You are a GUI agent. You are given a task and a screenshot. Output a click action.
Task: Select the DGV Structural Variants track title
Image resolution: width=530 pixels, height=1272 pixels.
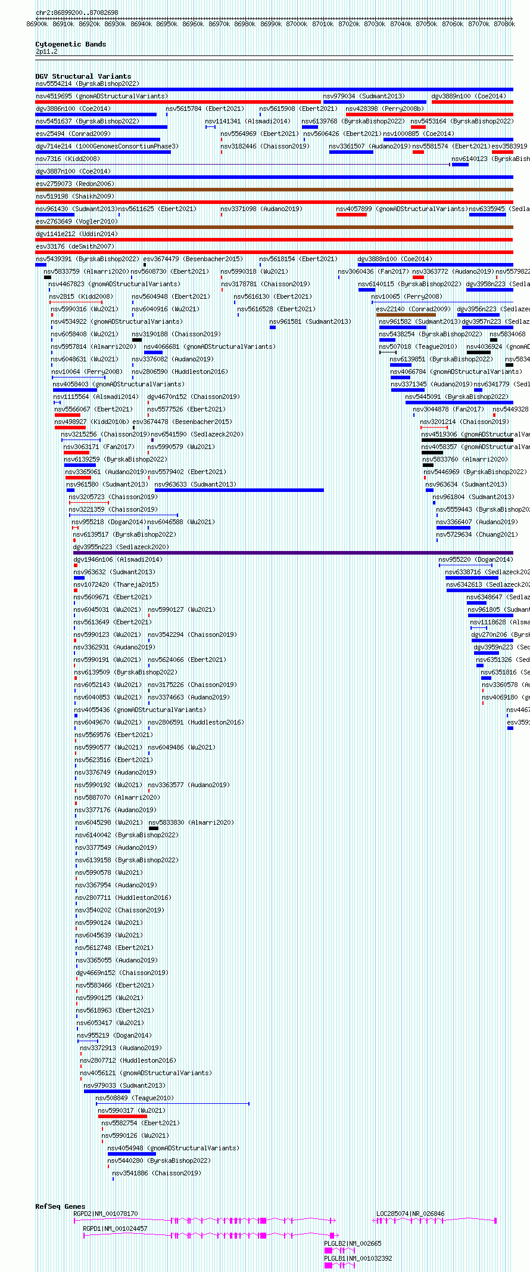(83, 76)
